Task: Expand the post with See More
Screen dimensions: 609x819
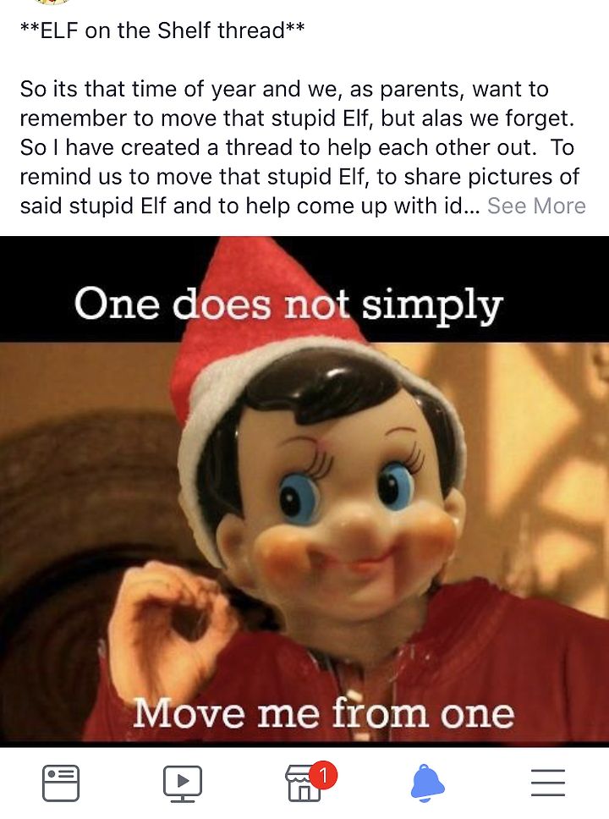Action: pos(536,206)
